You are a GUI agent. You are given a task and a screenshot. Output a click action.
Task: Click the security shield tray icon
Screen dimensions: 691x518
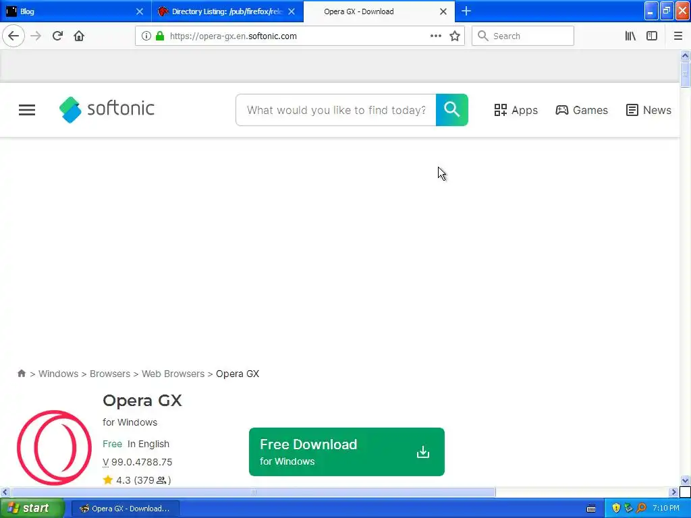pyautogui.click(x=616, y=508)
